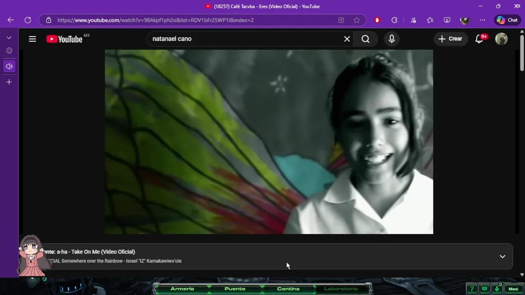Click the game green download arrow button
Viewport: 525px width, 295px height.
pos(497,289)
